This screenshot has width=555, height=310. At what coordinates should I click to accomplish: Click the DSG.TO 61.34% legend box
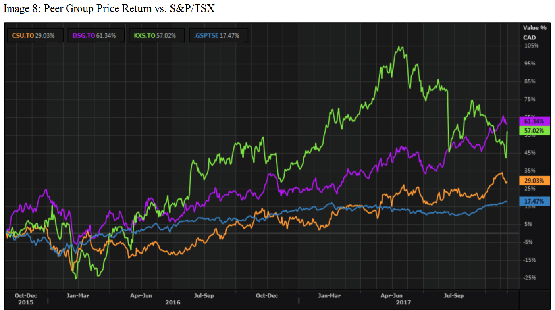[96, 35]
